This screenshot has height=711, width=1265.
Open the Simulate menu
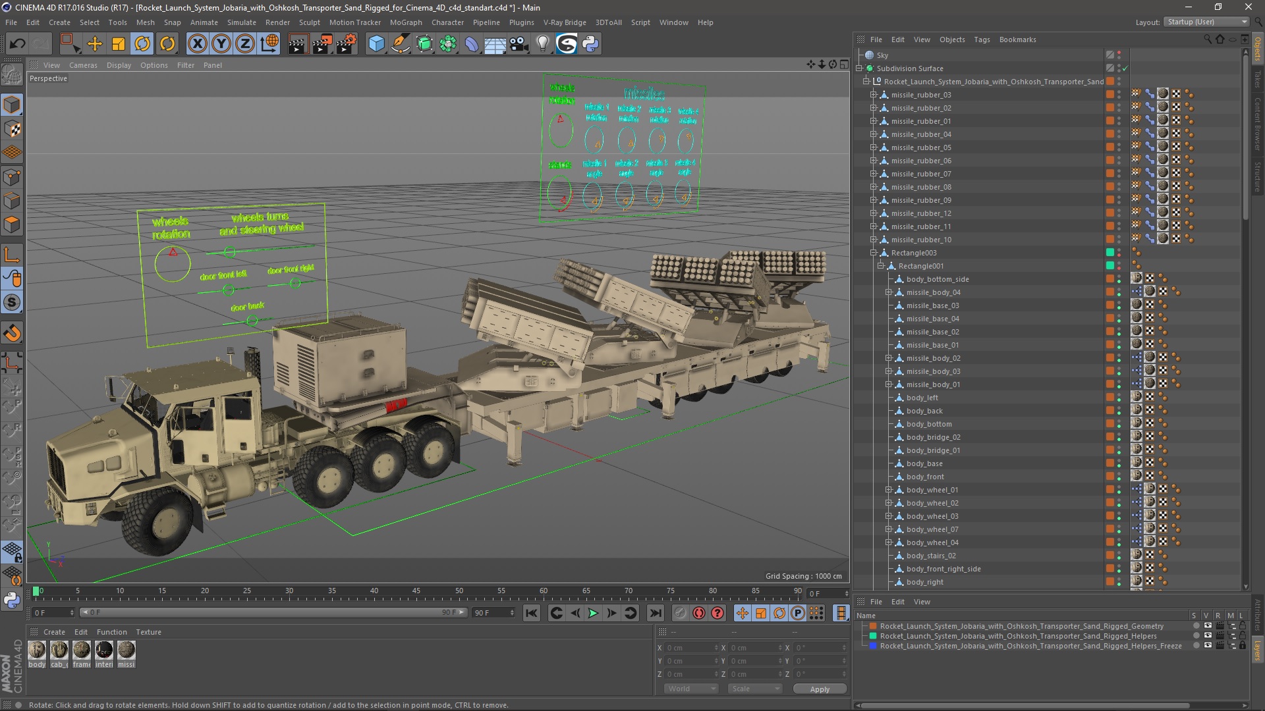point(242,22)
